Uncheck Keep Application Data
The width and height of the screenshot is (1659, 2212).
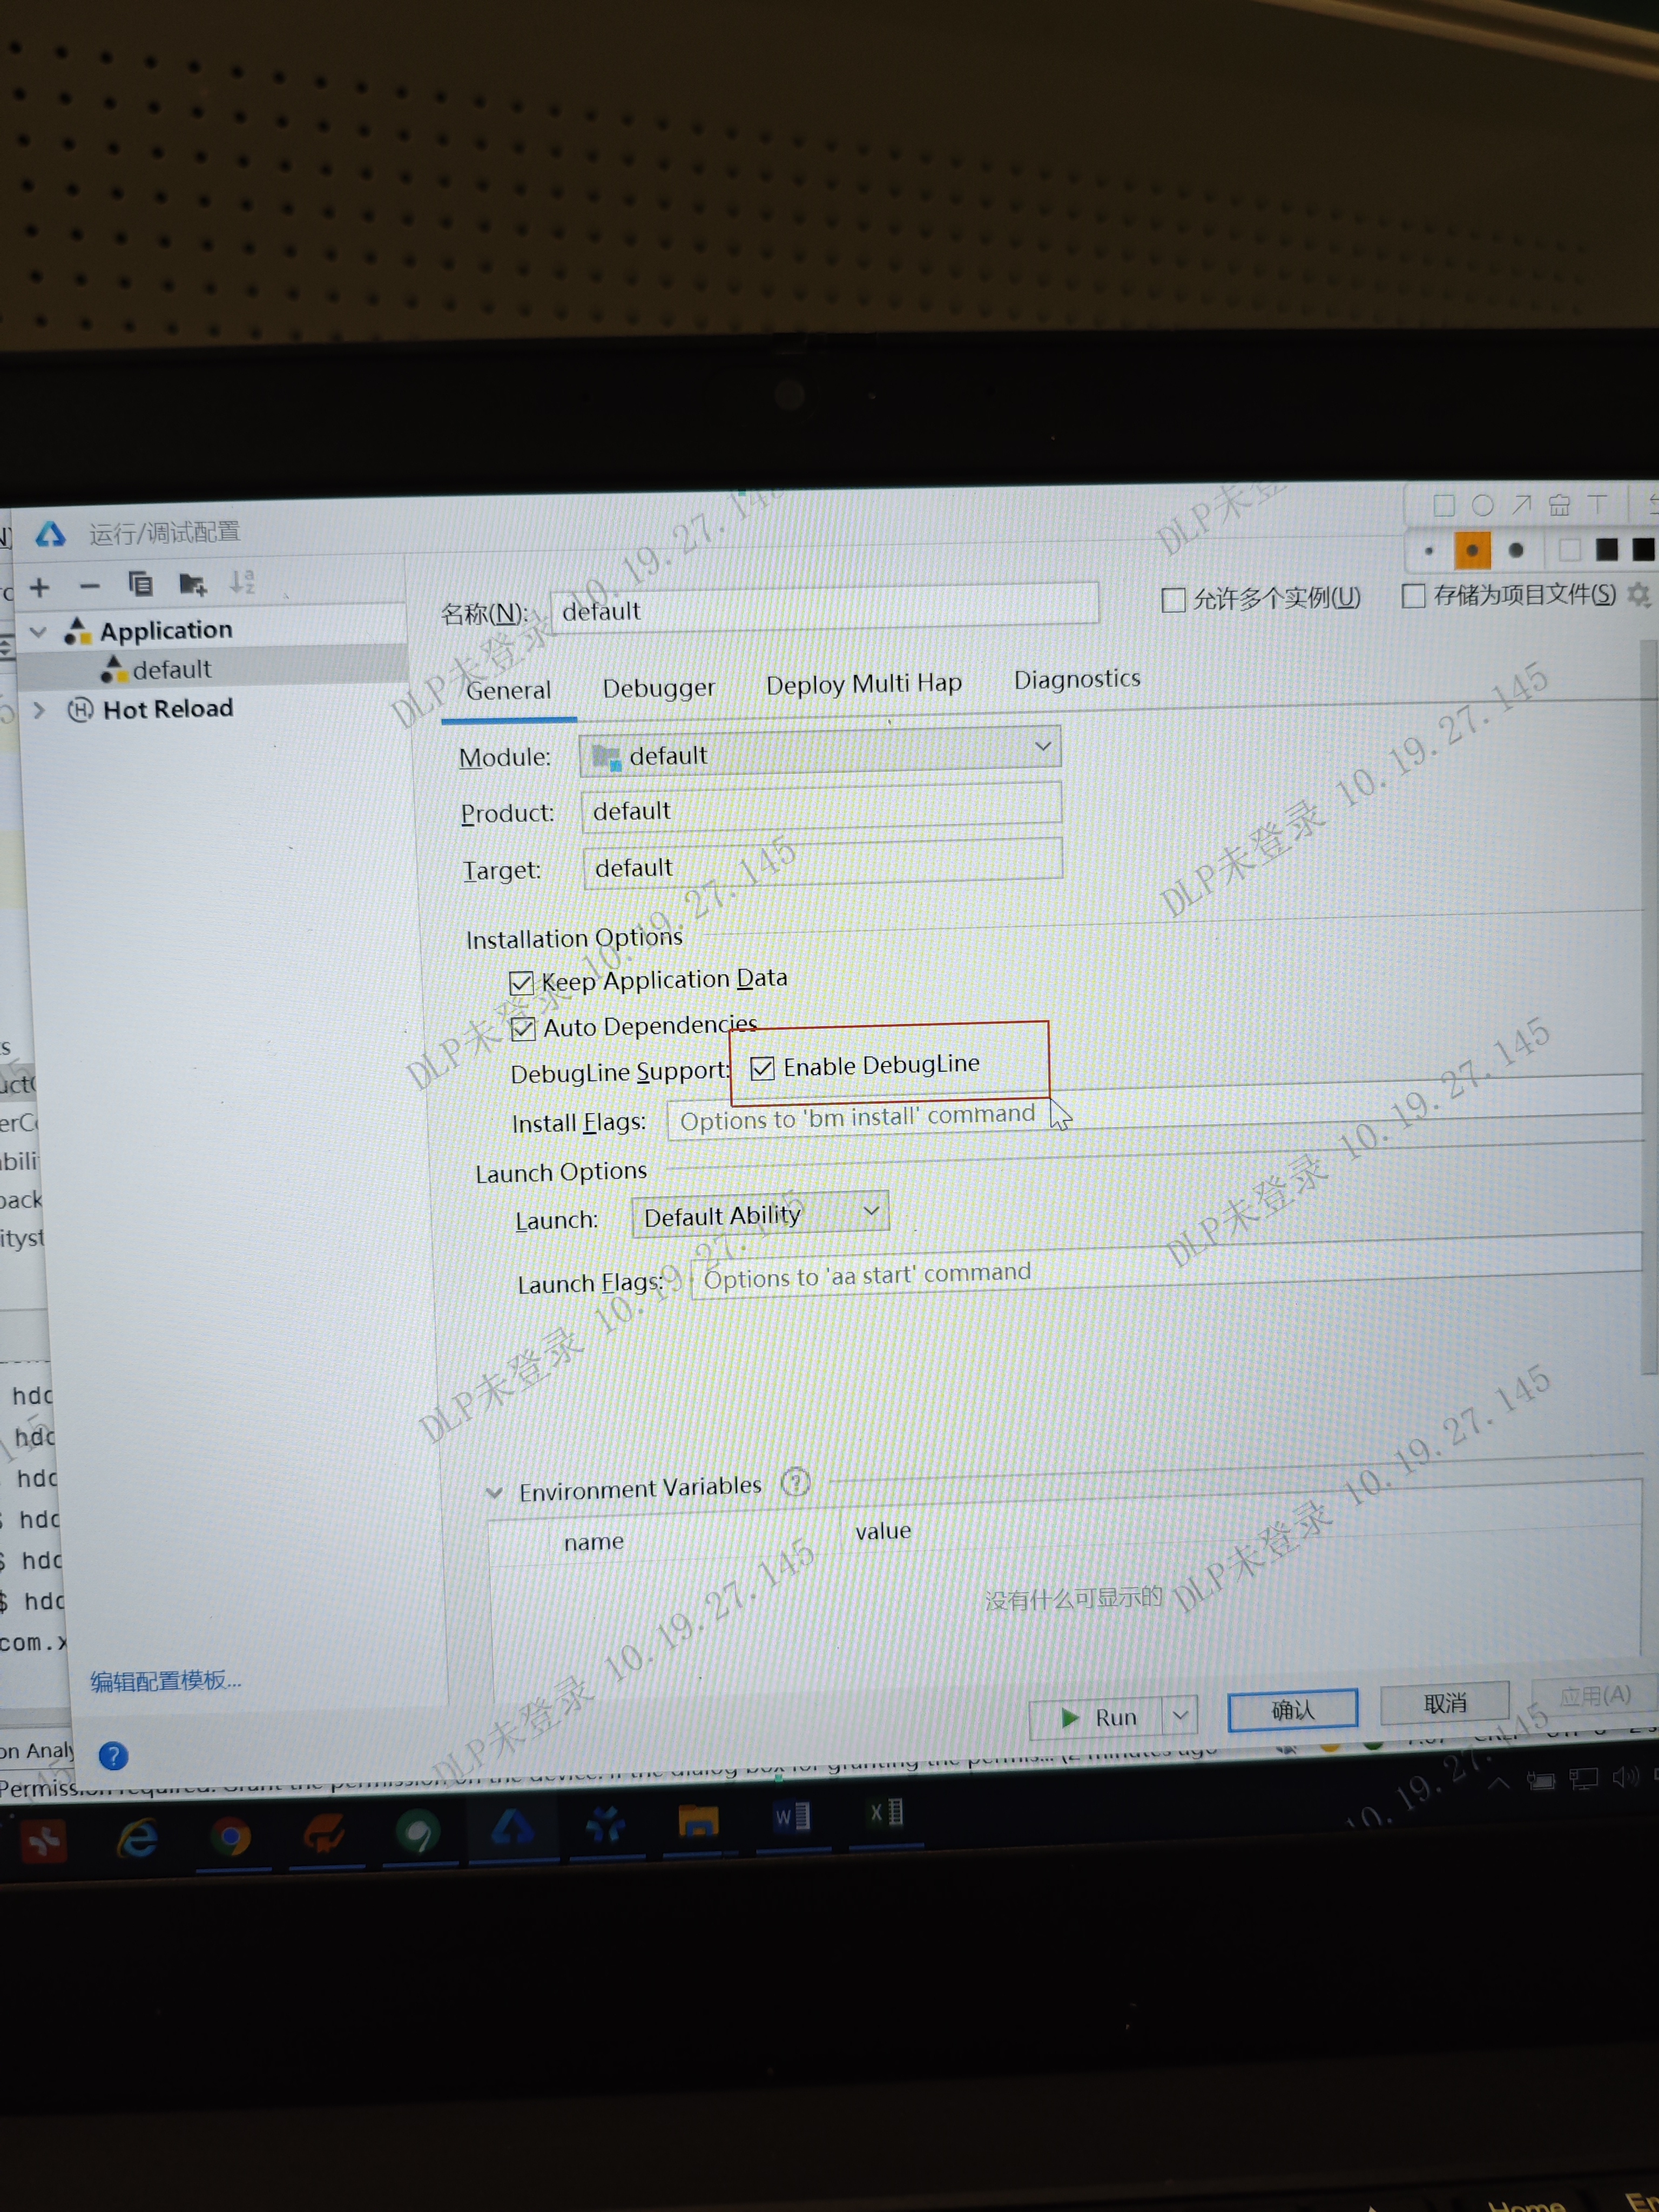coord(521,983)
